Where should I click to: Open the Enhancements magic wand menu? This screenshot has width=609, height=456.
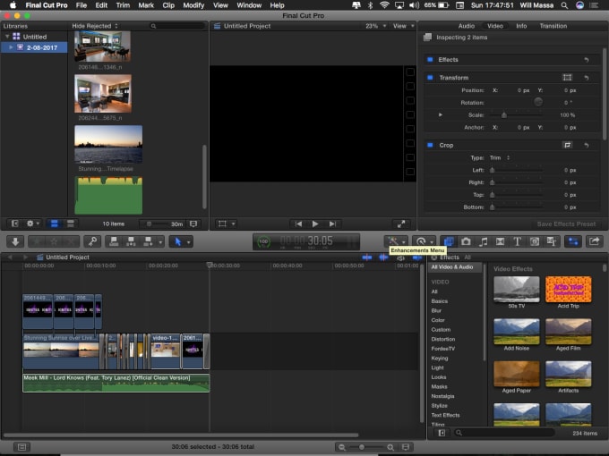pos(395,241)
